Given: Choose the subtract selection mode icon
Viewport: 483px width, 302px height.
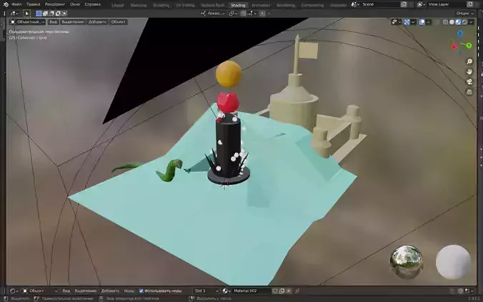Looking at the screenshot, I should coord(51,14).
